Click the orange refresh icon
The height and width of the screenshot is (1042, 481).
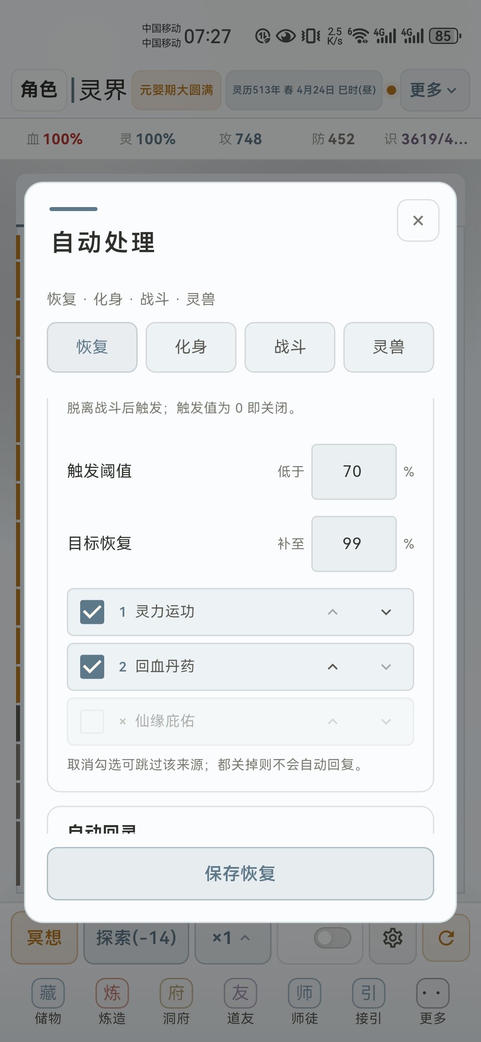pos(446,938)
